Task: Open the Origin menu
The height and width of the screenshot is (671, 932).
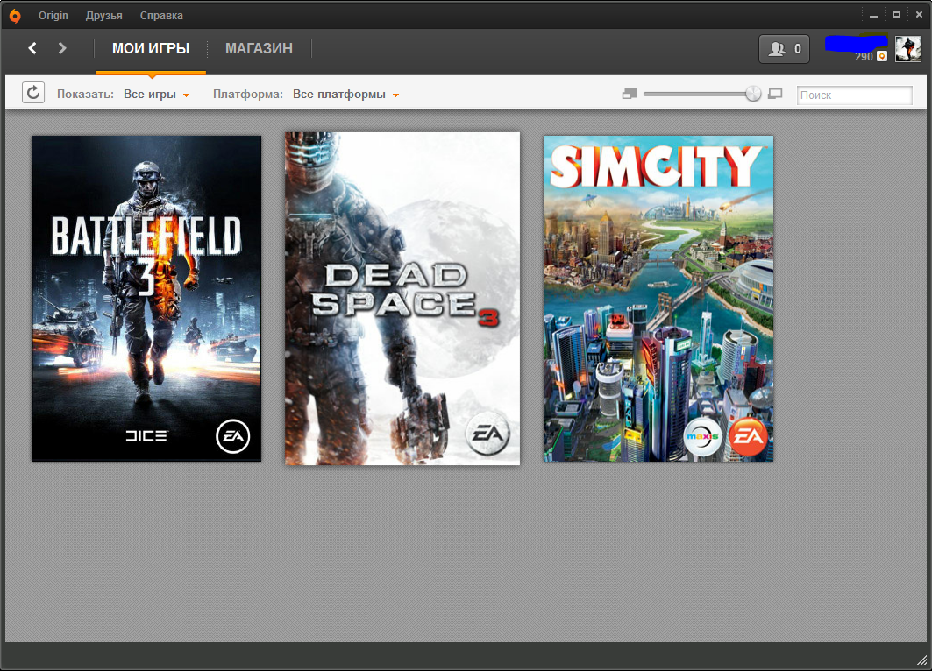Action: coord(53,16)
